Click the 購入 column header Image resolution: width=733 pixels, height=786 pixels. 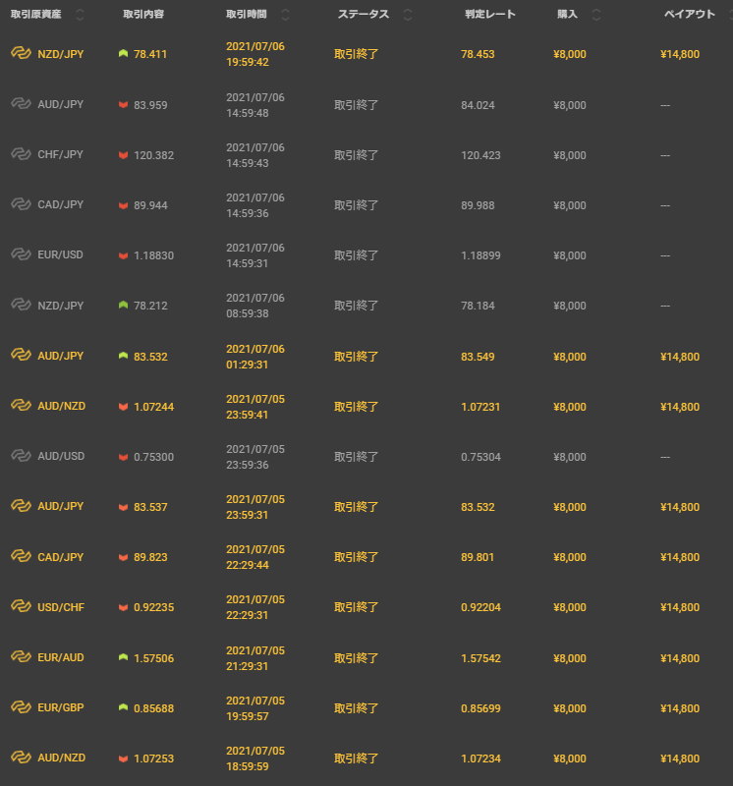coord(567,15)
